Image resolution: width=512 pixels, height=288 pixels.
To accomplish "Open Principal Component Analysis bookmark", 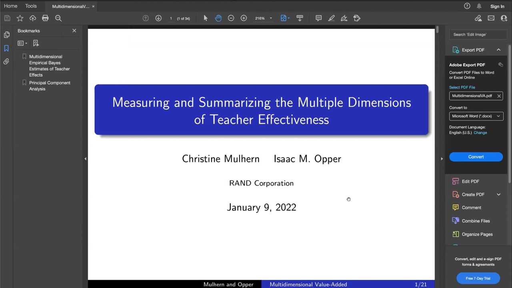I will click(49, 86).
